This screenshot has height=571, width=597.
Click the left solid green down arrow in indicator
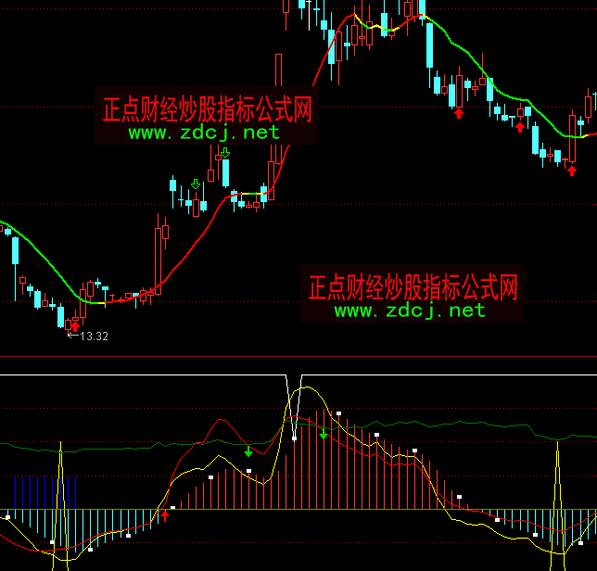248,451
